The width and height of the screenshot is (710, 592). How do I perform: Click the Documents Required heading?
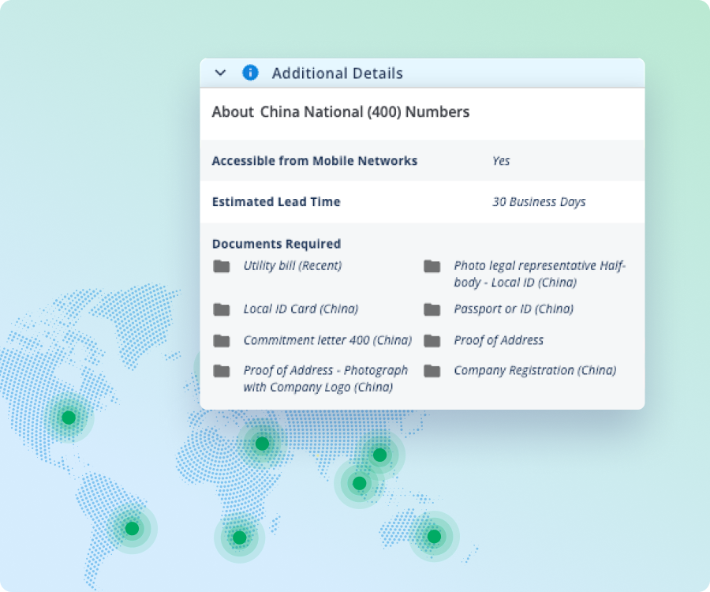pyautogui.click(x=276, y=244)
